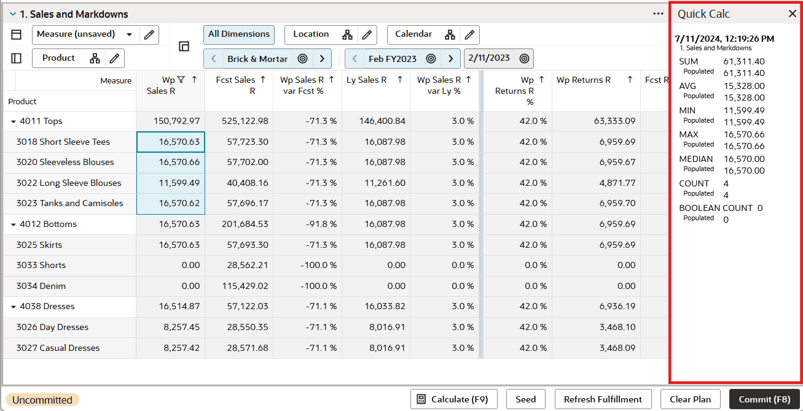Switch to the All Dimensions tab
Viewport: 803px width, 411px height.
pyautogui.click(x=238, y=34)
